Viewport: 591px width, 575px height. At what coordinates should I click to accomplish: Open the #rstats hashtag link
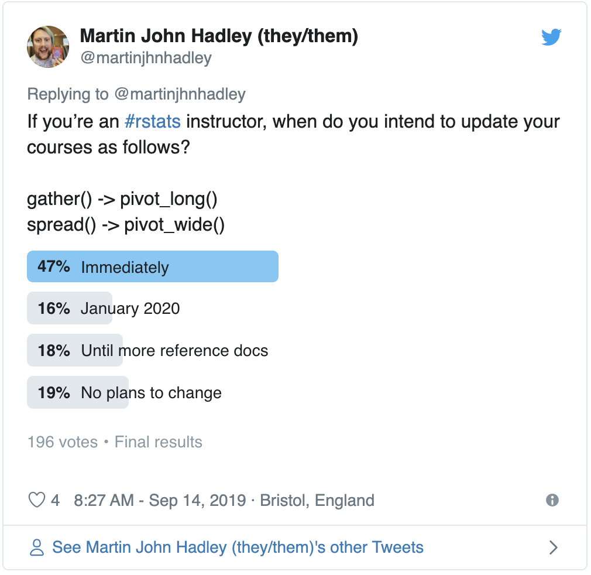coord(153,122)
